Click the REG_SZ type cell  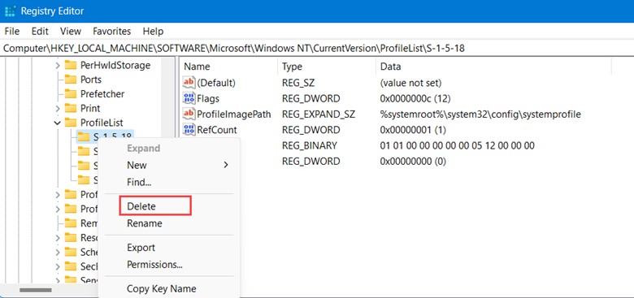point(298,83)
